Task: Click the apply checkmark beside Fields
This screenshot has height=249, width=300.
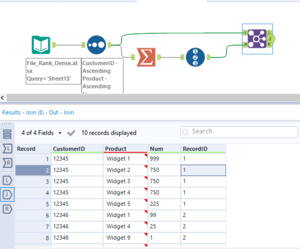Action: [x=71, y=133]
